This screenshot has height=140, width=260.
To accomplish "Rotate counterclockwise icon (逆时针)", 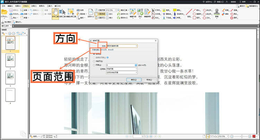I will [x=119, y=14].
